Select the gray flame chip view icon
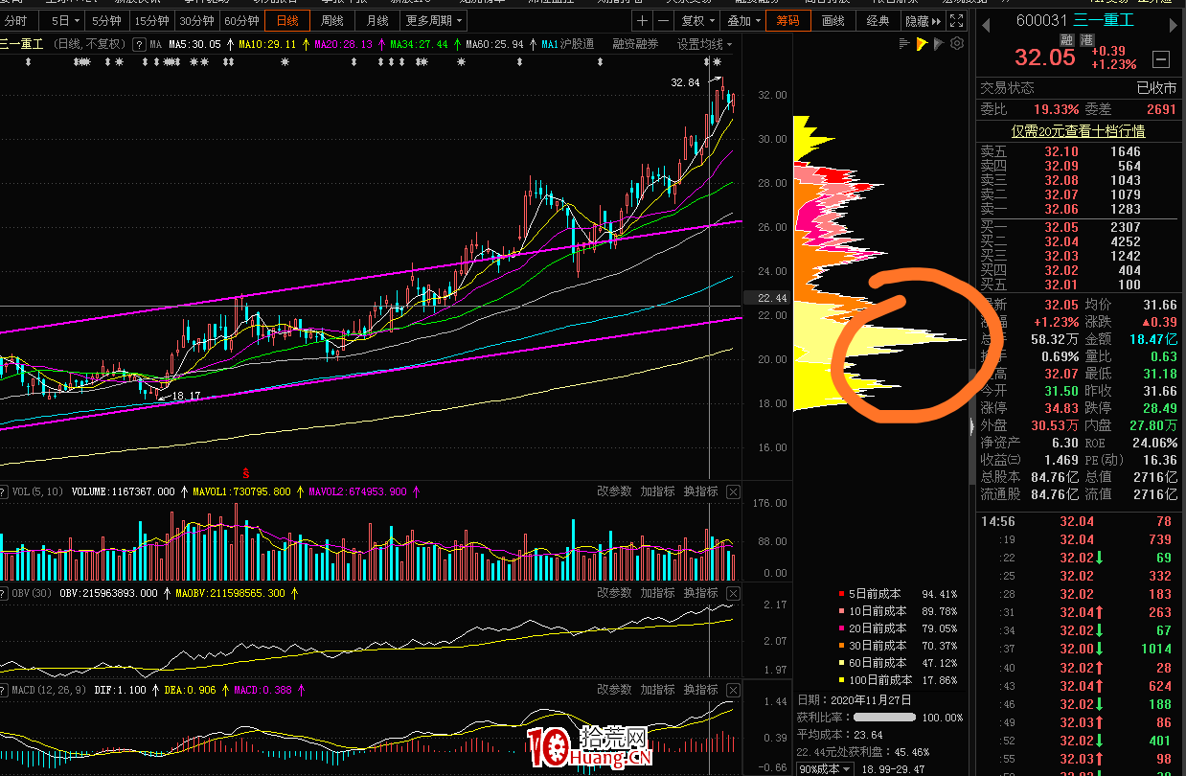Screen dimensions: 1186x776 [x=939, y=44]
